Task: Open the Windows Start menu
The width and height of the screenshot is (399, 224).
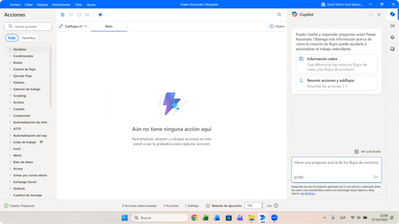Action: pyautogui.click(x=124, y=217)
